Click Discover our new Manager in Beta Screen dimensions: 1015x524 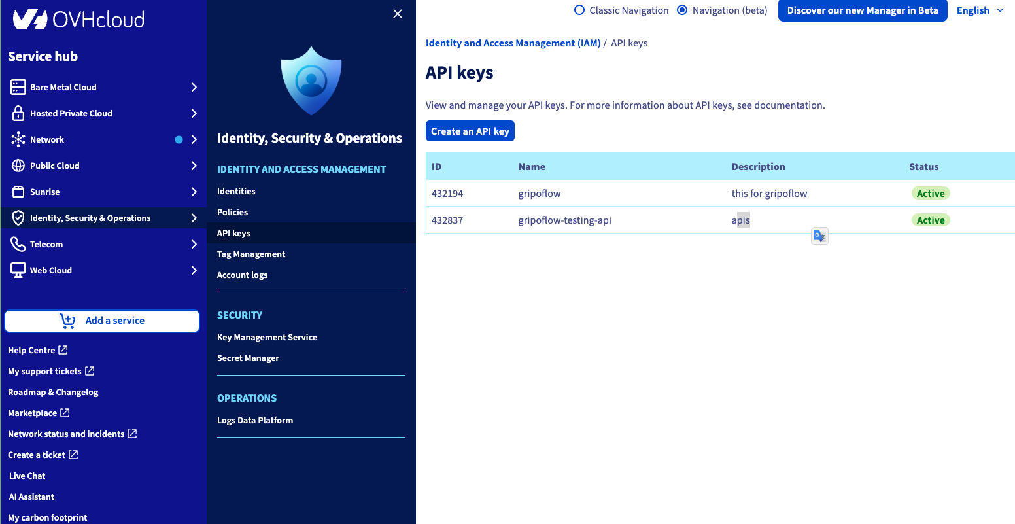pos(863,10)
